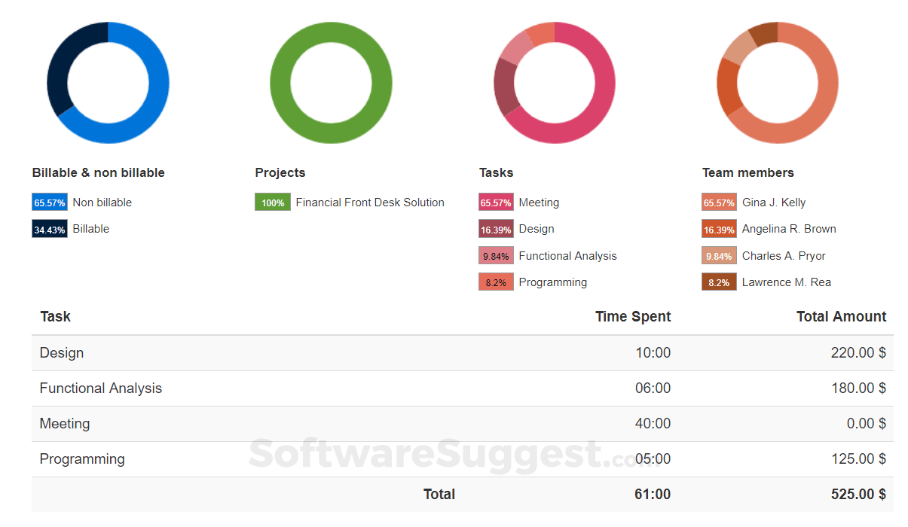Screen dimensions: 908x527
Task: Click the Design 16.39% legend swatch
Action: 496,229
